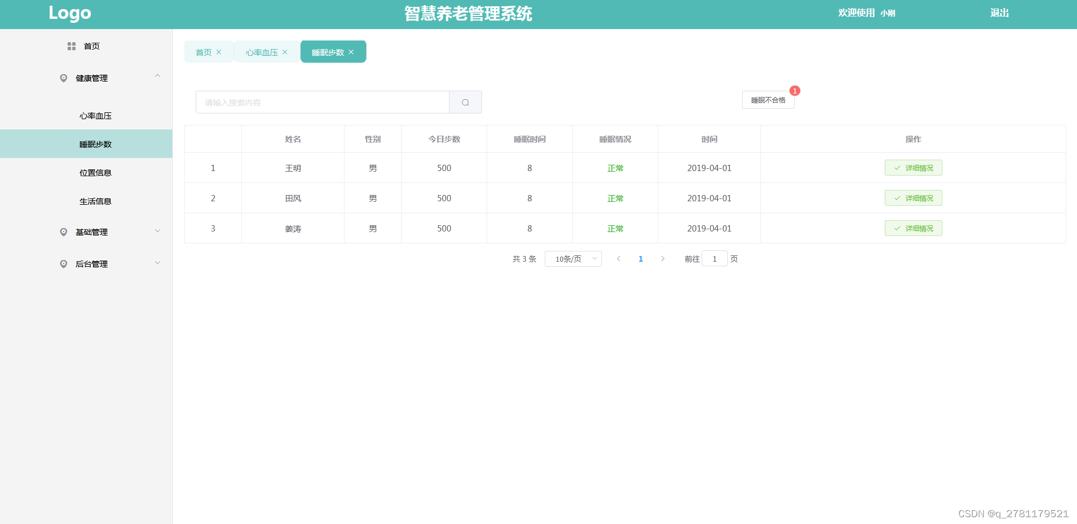Click 详细情况 button for 姜涛

tap(913, 228)
